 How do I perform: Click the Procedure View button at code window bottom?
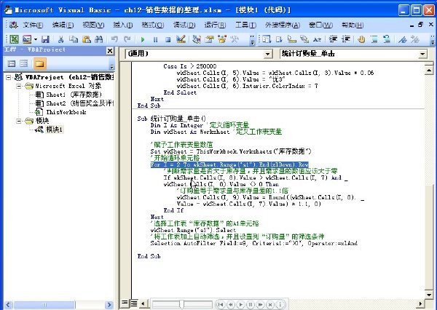(125, 303)
